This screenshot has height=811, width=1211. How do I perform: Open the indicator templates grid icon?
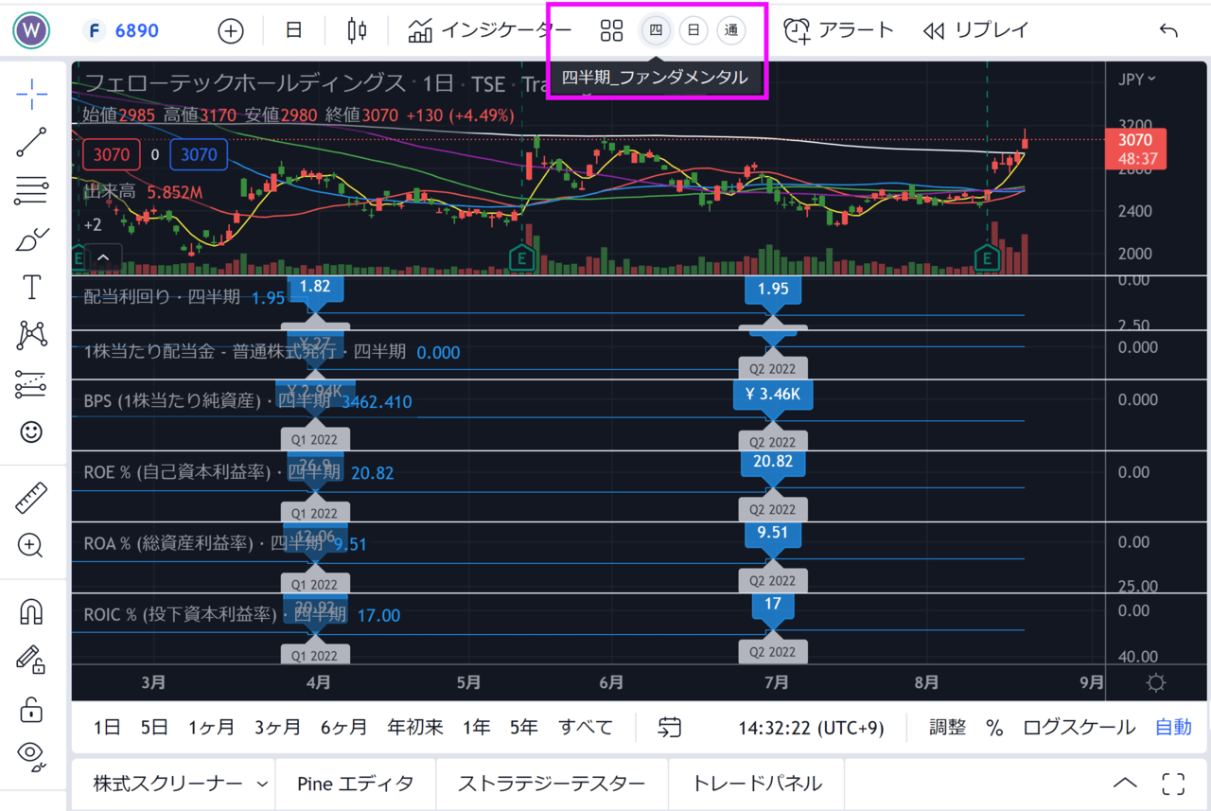(x=611, y=31)
